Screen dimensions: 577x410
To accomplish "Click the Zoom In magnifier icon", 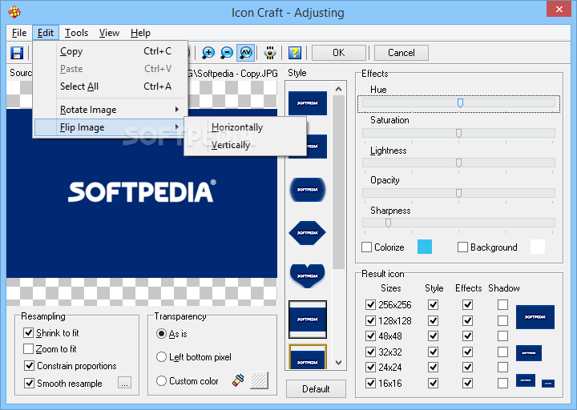I will [208, 53].
